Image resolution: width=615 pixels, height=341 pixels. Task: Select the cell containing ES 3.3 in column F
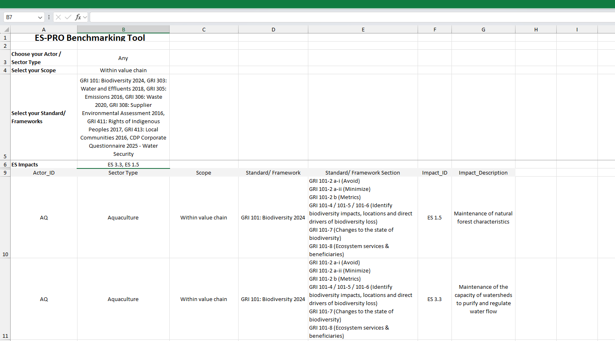435,299
